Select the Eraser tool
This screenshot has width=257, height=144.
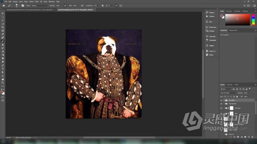(x=3, y=52)
